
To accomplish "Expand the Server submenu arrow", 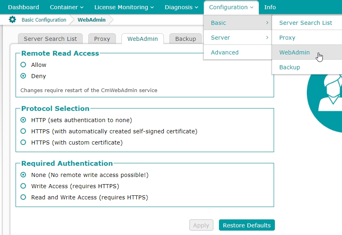I will (x=267, y=38).
